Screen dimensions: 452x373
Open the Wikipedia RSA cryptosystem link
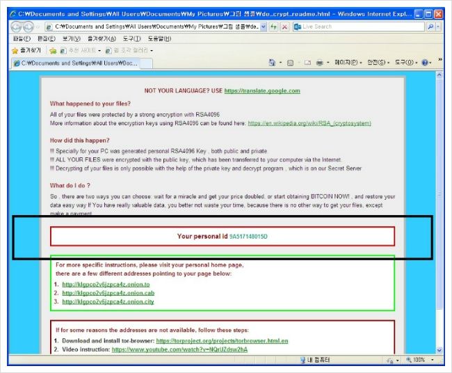(309, 123)
